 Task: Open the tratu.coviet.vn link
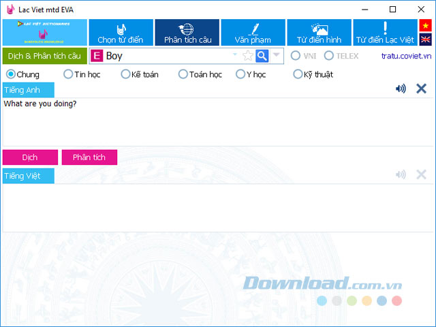pyautogui.click(x=406, y=56)
